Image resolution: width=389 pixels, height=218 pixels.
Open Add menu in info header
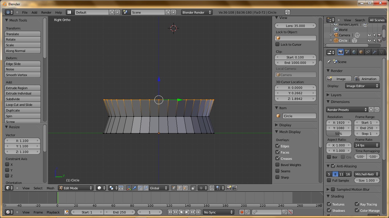click(x=34, y=12)
